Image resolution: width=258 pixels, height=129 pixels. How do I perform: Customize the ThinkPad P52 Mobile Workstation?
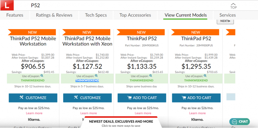[x=33, y=98]
